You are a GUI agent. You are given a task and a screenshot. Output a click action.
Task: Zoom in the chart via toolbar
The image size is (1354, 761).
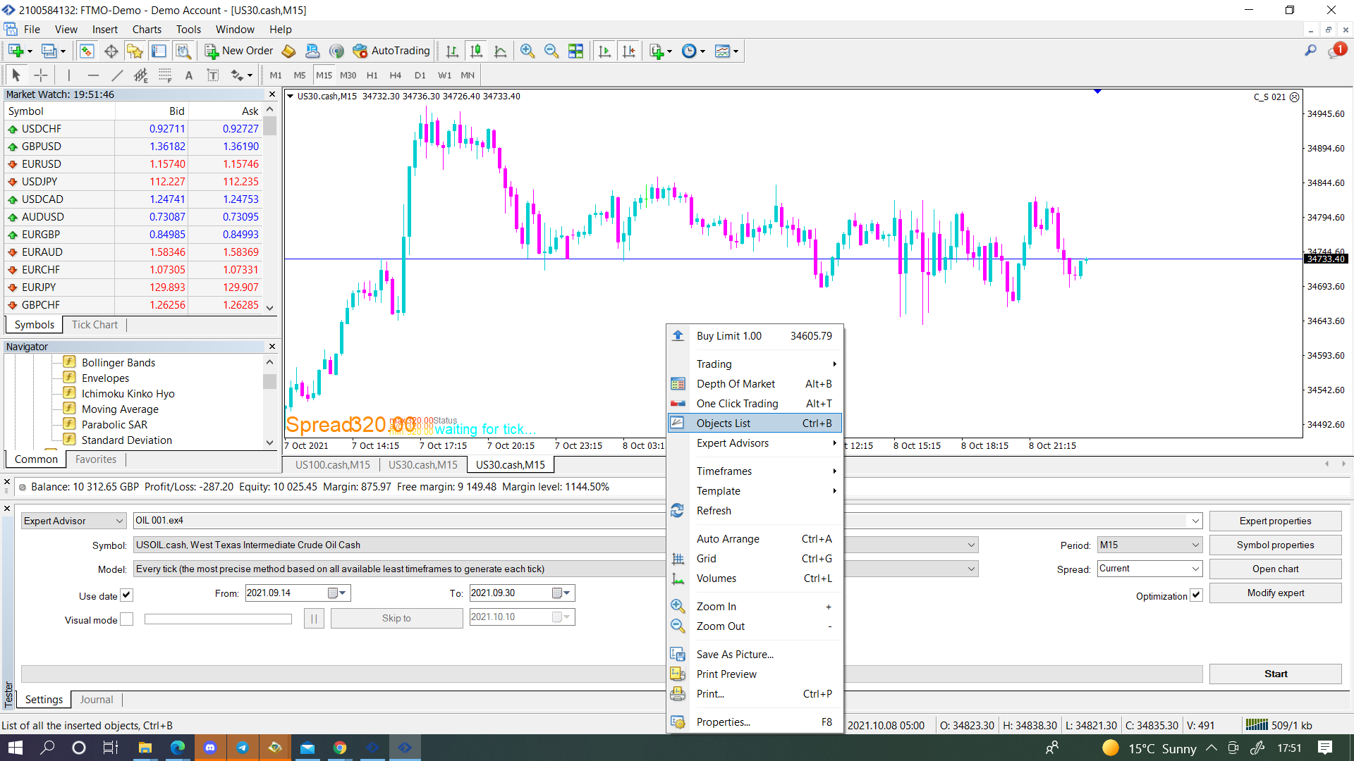[527, 51]
